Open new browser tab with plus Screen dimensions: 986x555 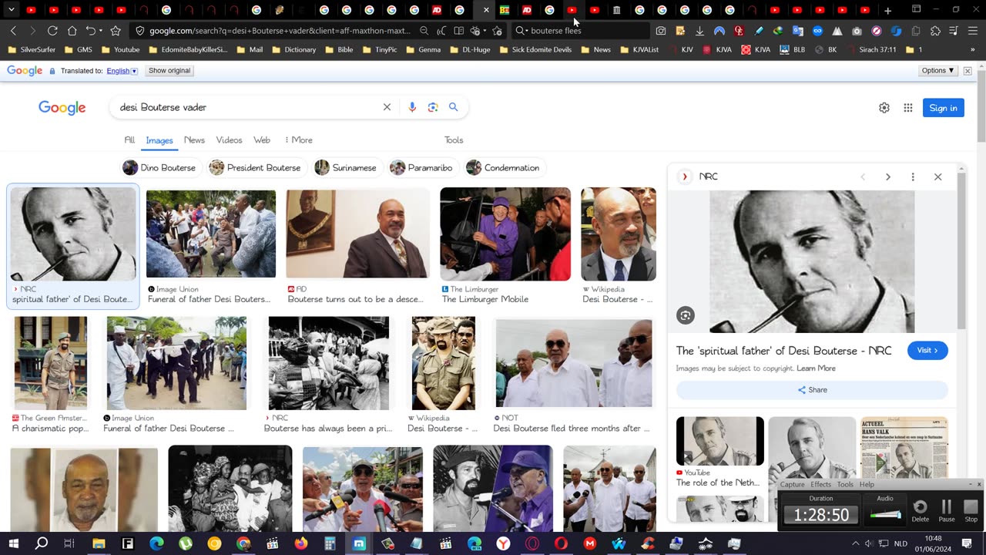coord(887,10)
